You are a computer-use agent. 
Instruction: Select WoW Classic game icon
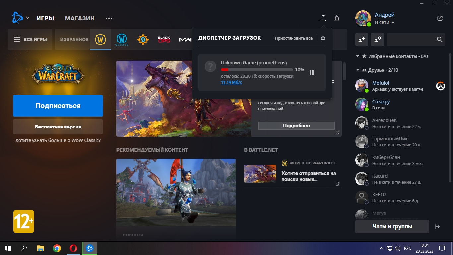pyautogui.click(x=121, y=40)
